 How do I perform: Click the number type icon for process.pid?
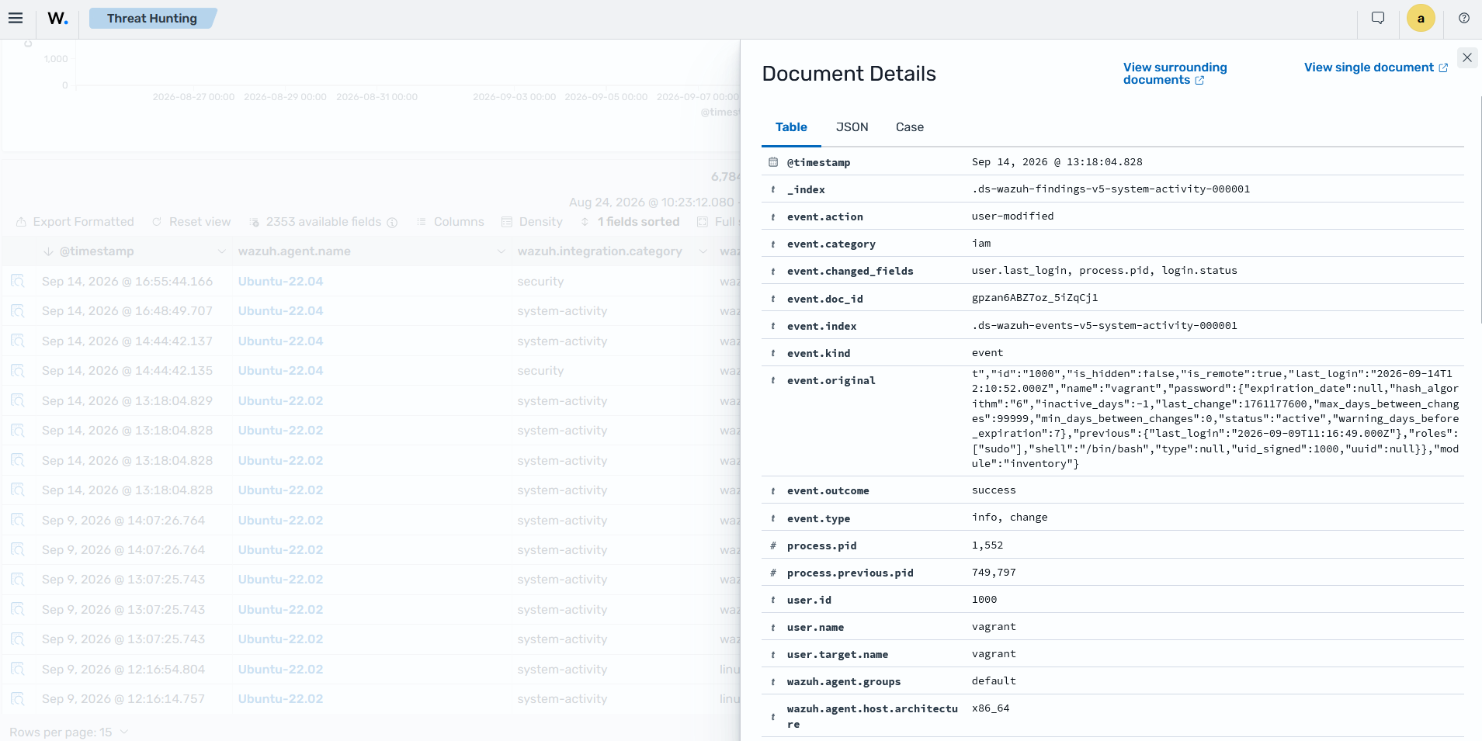(x=773, y=545)
